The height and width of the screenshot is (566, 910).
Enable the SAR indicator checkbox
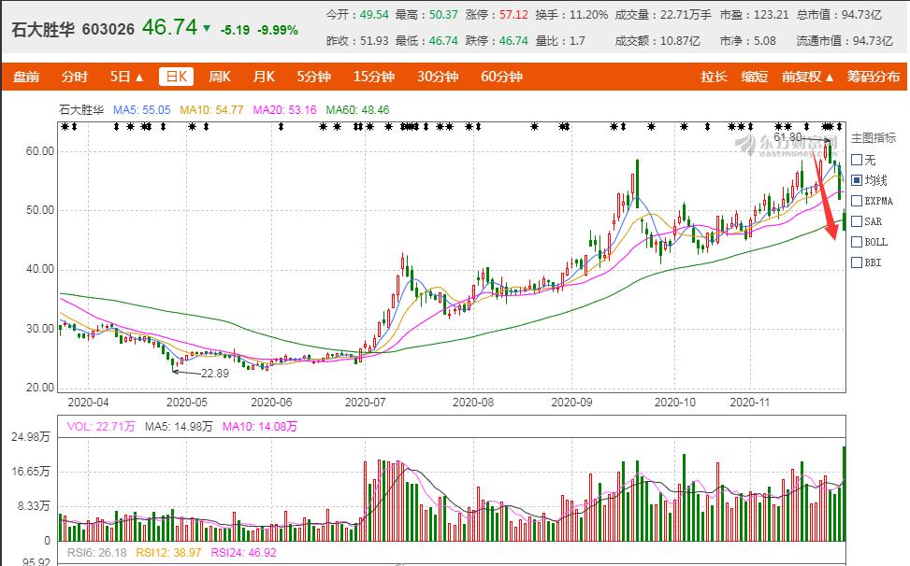click(x=857, y=221)
